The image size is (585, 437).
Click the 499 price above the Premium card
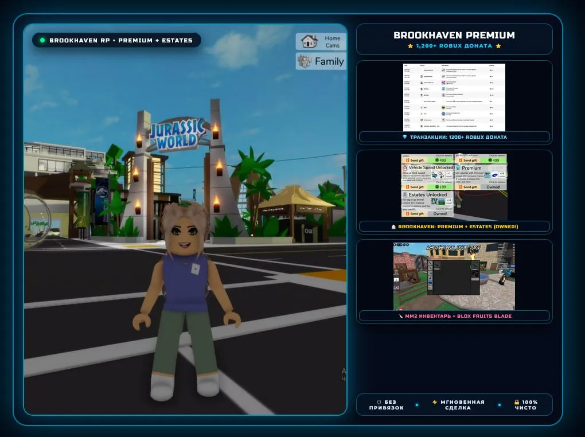(x=494, y=160)
